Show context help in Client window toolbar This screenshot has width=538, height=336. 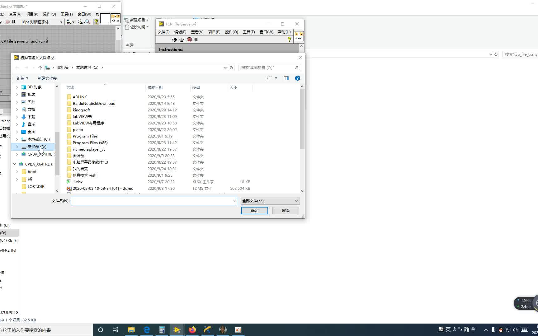[x=96, y=22]
